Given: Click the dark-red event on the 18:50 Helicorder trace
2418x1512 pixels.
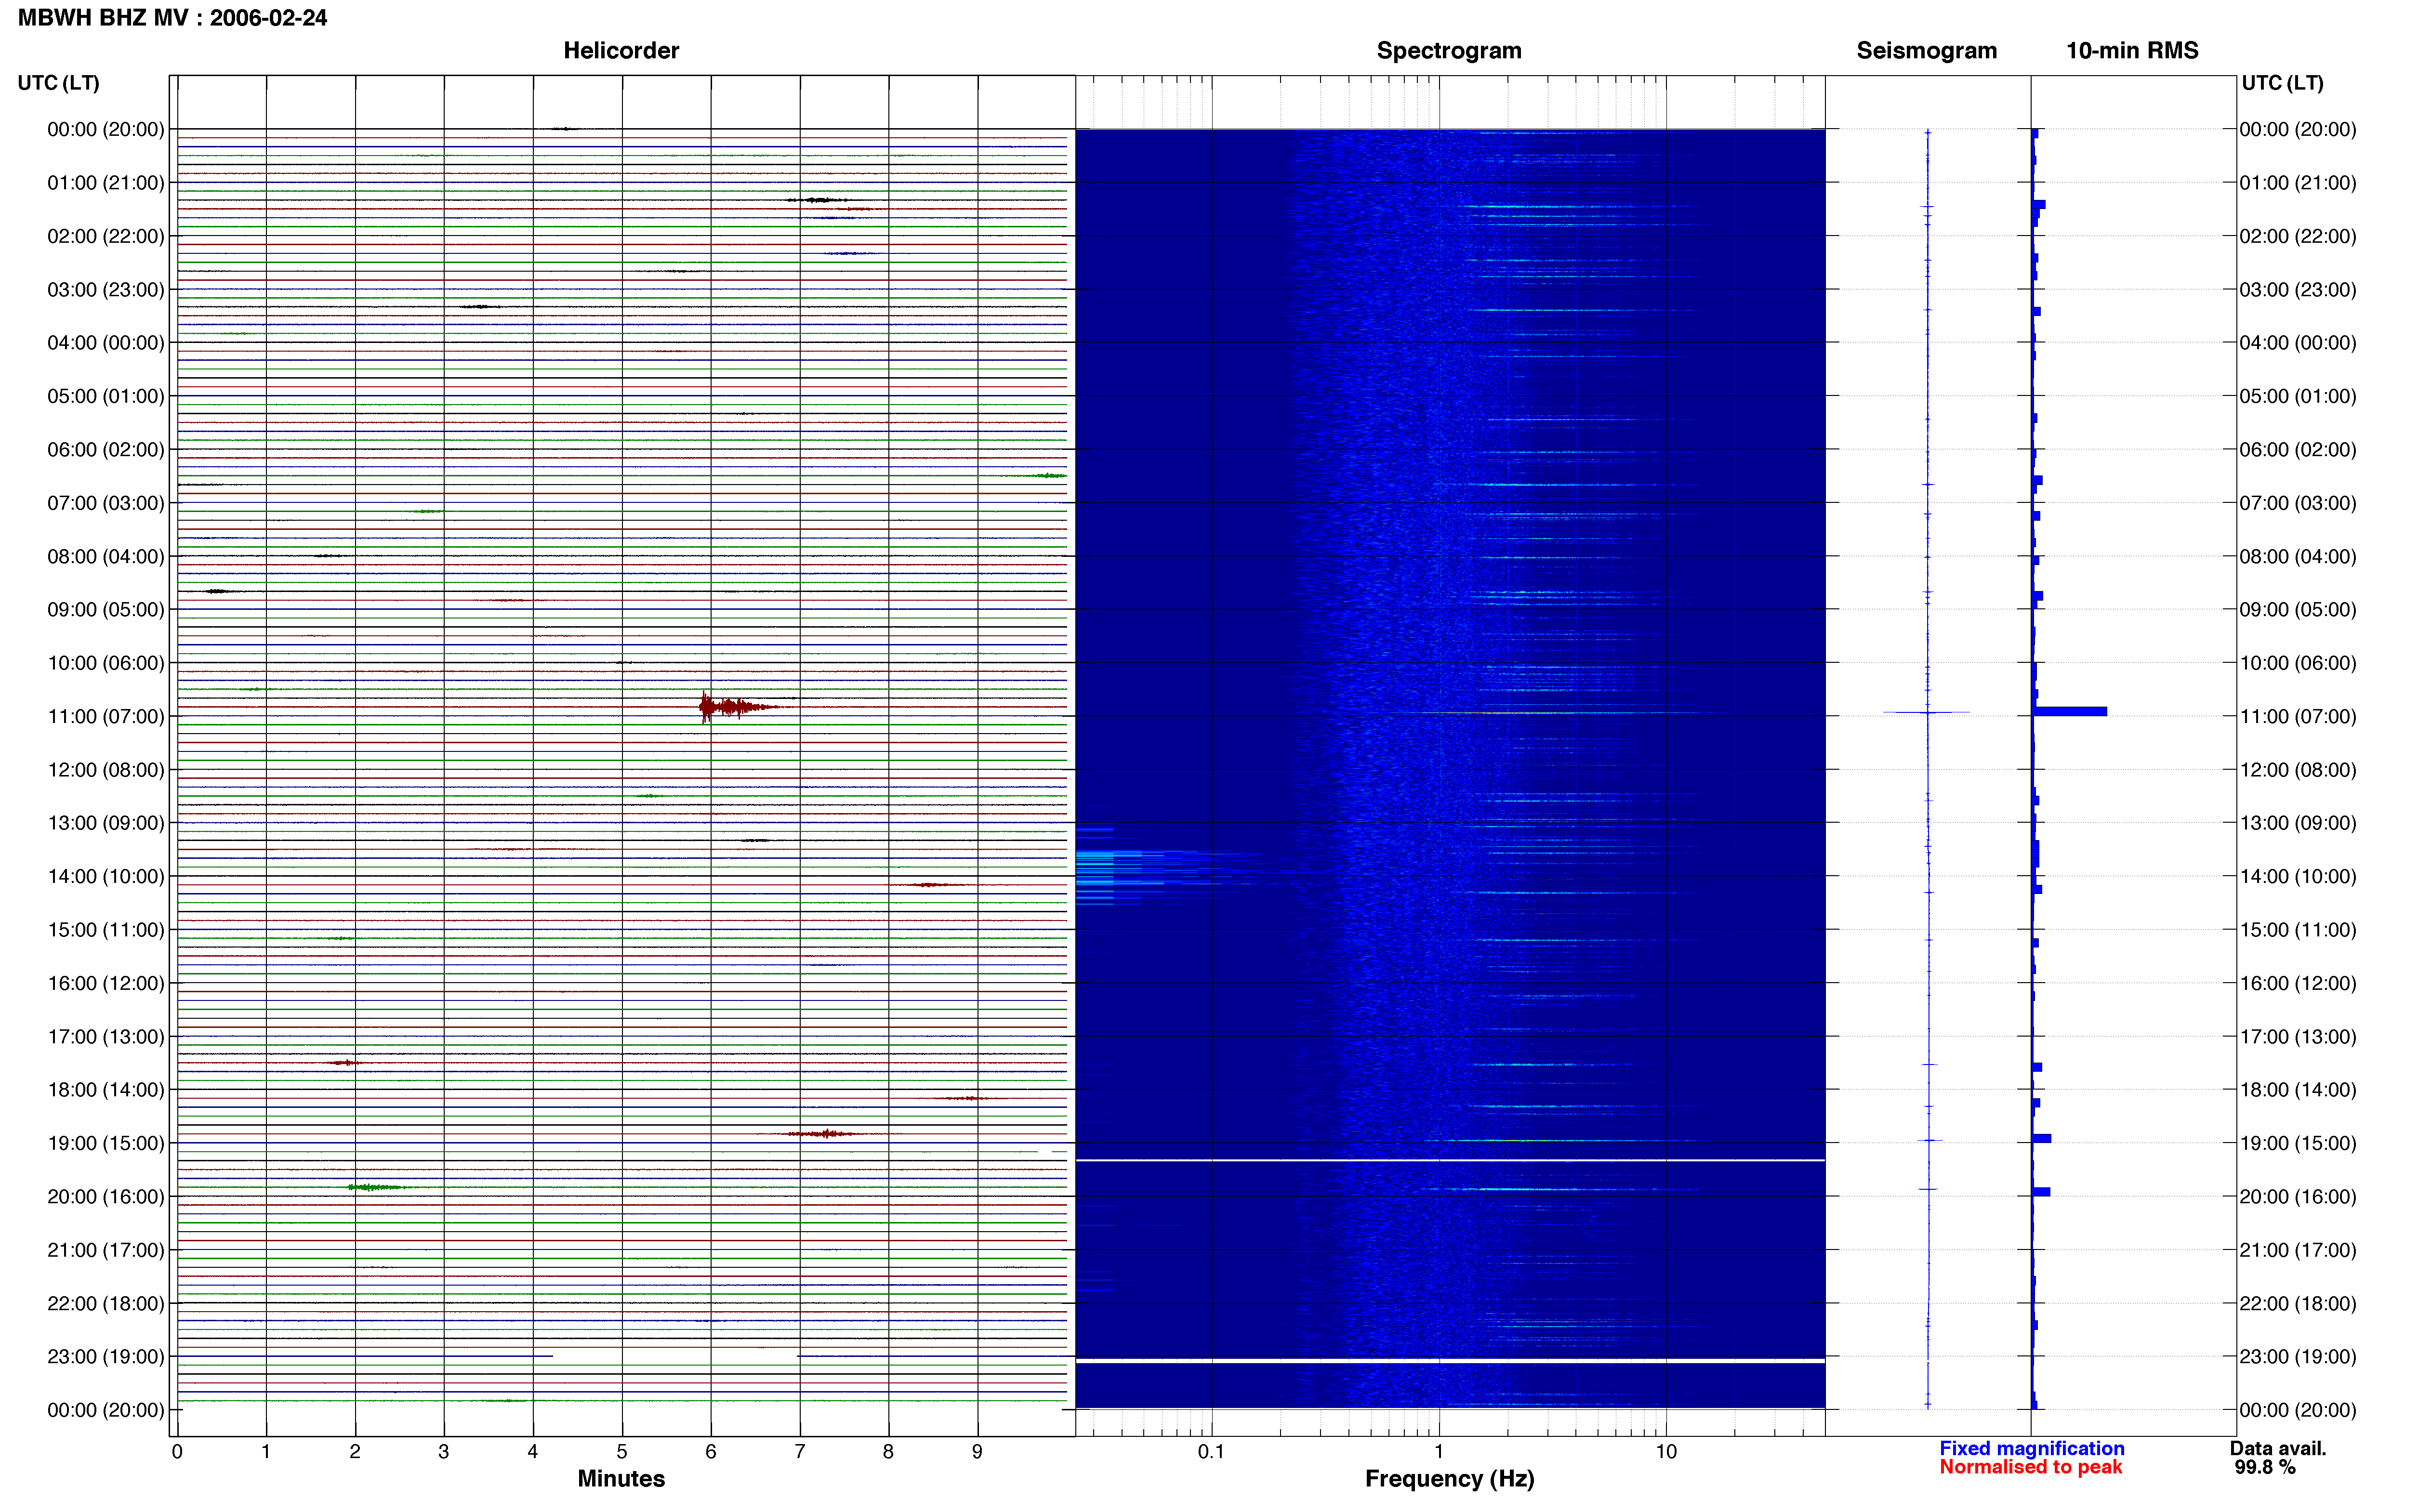Looking at the screenshot, I should [x=822, y=1134].
